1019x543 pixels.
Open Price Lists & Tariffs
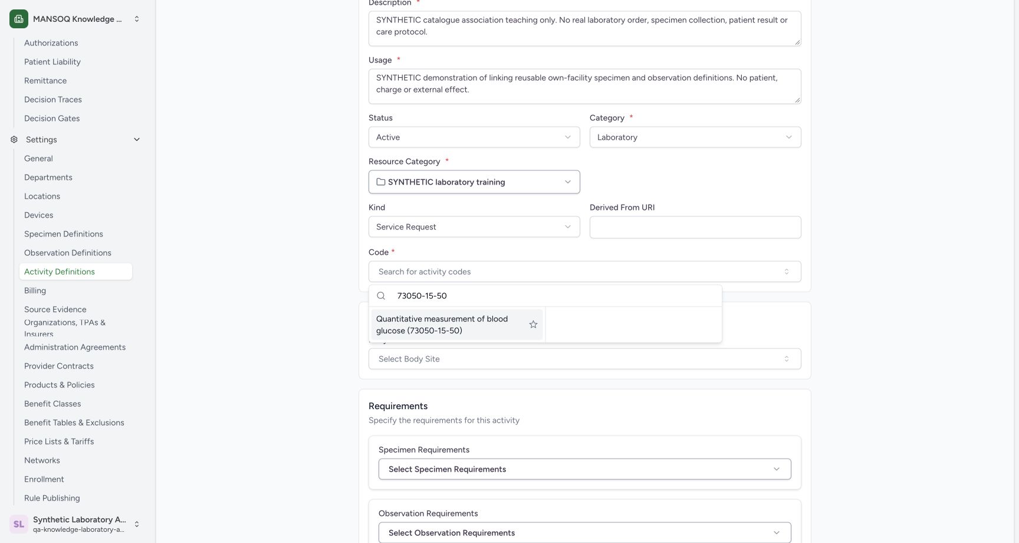coord(59,442)
